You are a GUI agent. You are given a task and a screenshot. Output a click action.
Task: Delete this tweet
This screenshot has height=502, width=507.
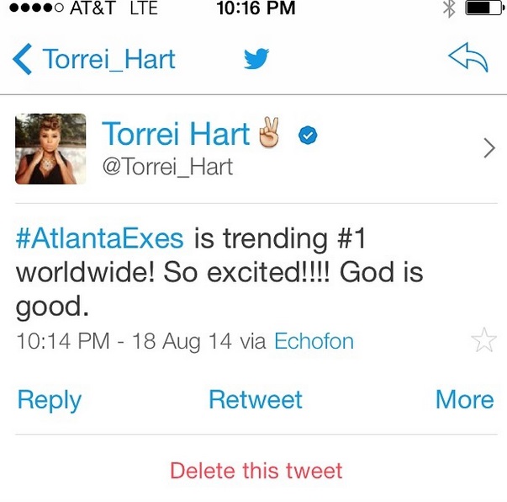256,470
